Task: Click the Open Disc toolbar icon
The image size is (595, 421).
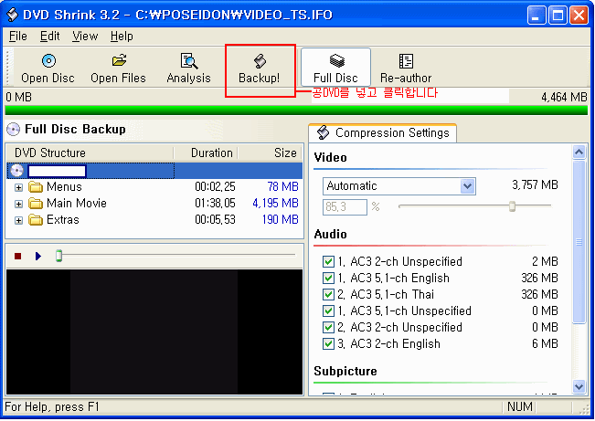Action: (x=48, y=60)
